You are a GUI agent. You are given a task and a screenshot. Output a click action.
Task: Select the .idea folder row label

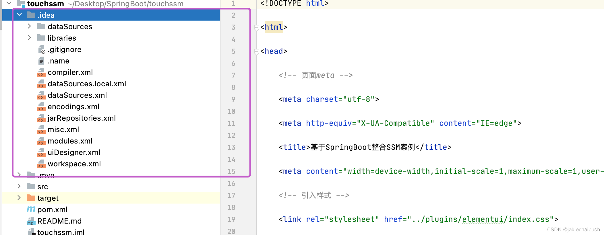(x=46, y=15)
